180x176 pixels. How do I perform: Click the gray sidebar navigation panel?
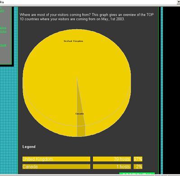click(6, 36)
